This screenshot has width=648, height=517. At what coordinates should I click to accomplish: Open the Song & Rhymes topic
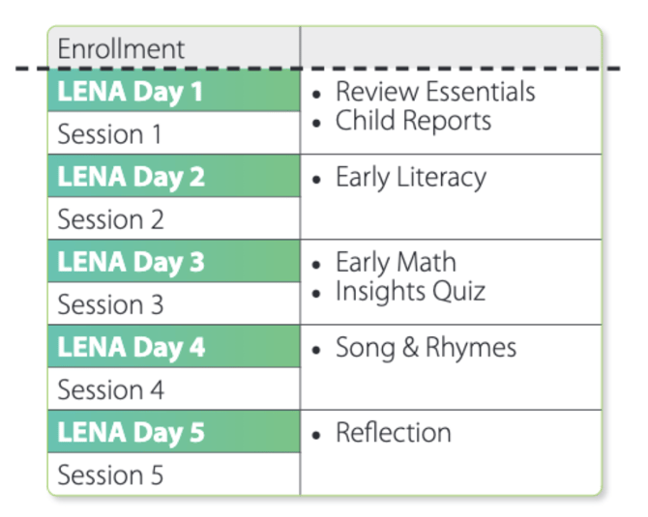426,348
